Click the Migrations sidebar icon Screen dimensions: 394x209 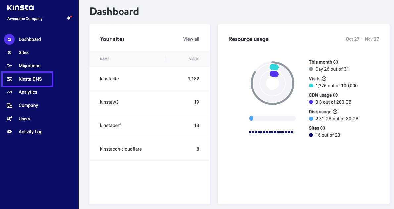[x=9, y=66]
